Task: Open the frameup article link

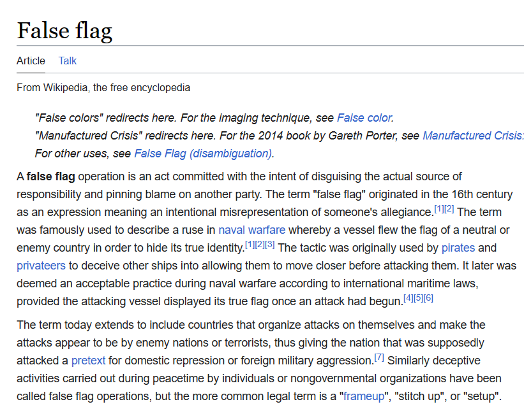Action: click(x=363, y=396)
